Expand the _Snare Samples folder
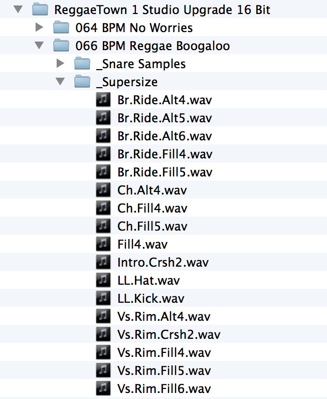This screenshot has width=327, height=399. pyautogui.click(x=61, y=64)
